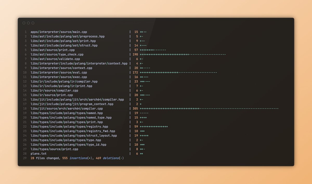Viewport: 312px width, 184px height.
Task: Click the diff bar for aarch64/compiler.cpp
Action: [209, 109]
